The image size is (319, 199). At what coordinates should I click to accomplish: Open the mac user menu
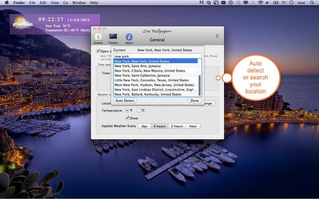(301, 3)
